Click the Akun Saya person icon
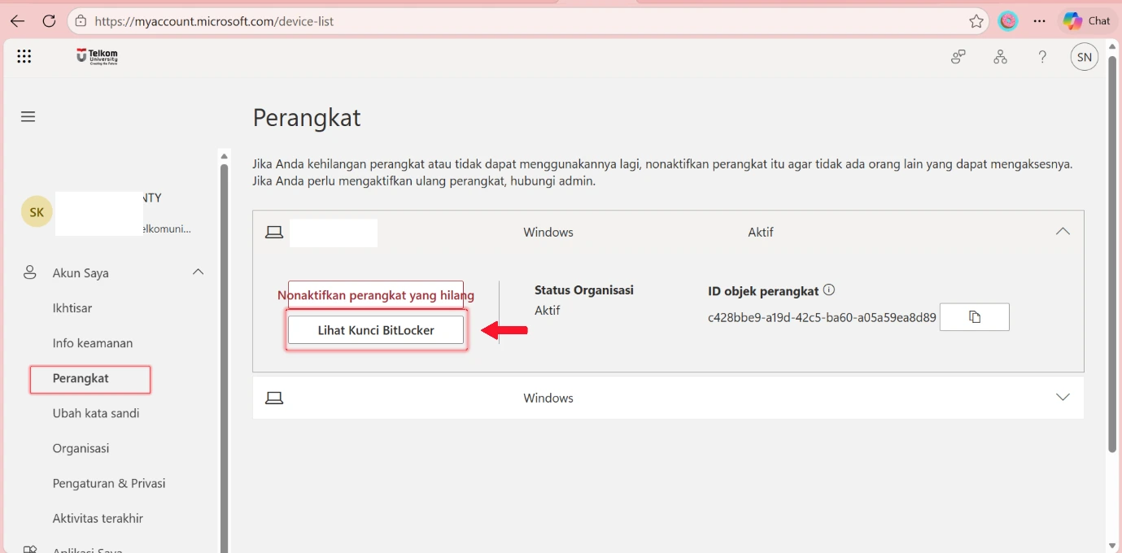Viewport: 1122px width, 553px height. 30,272
